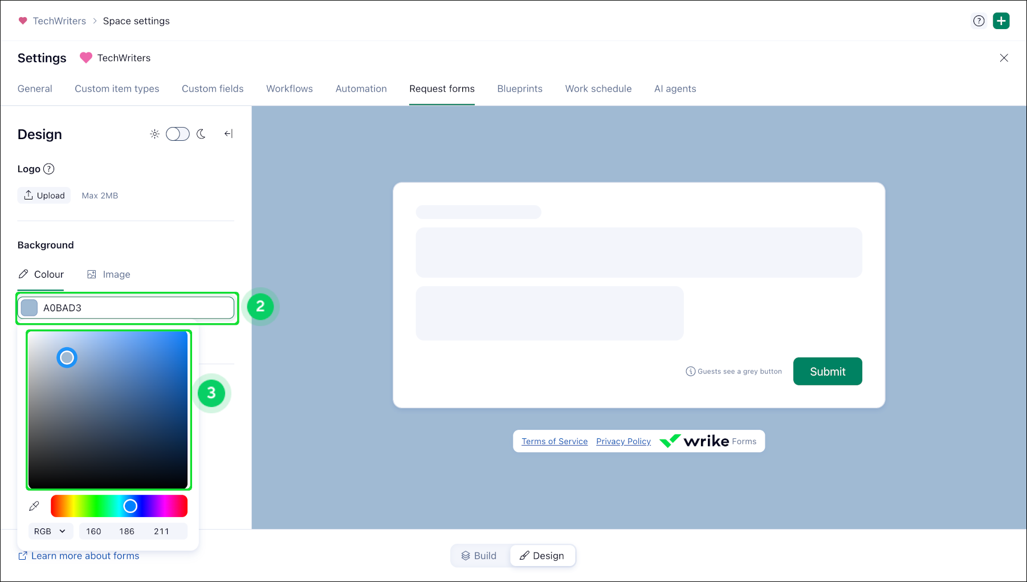Open the Request forms tab
This screenshot has width=1027, height=582.
click(x=442, y=89)
